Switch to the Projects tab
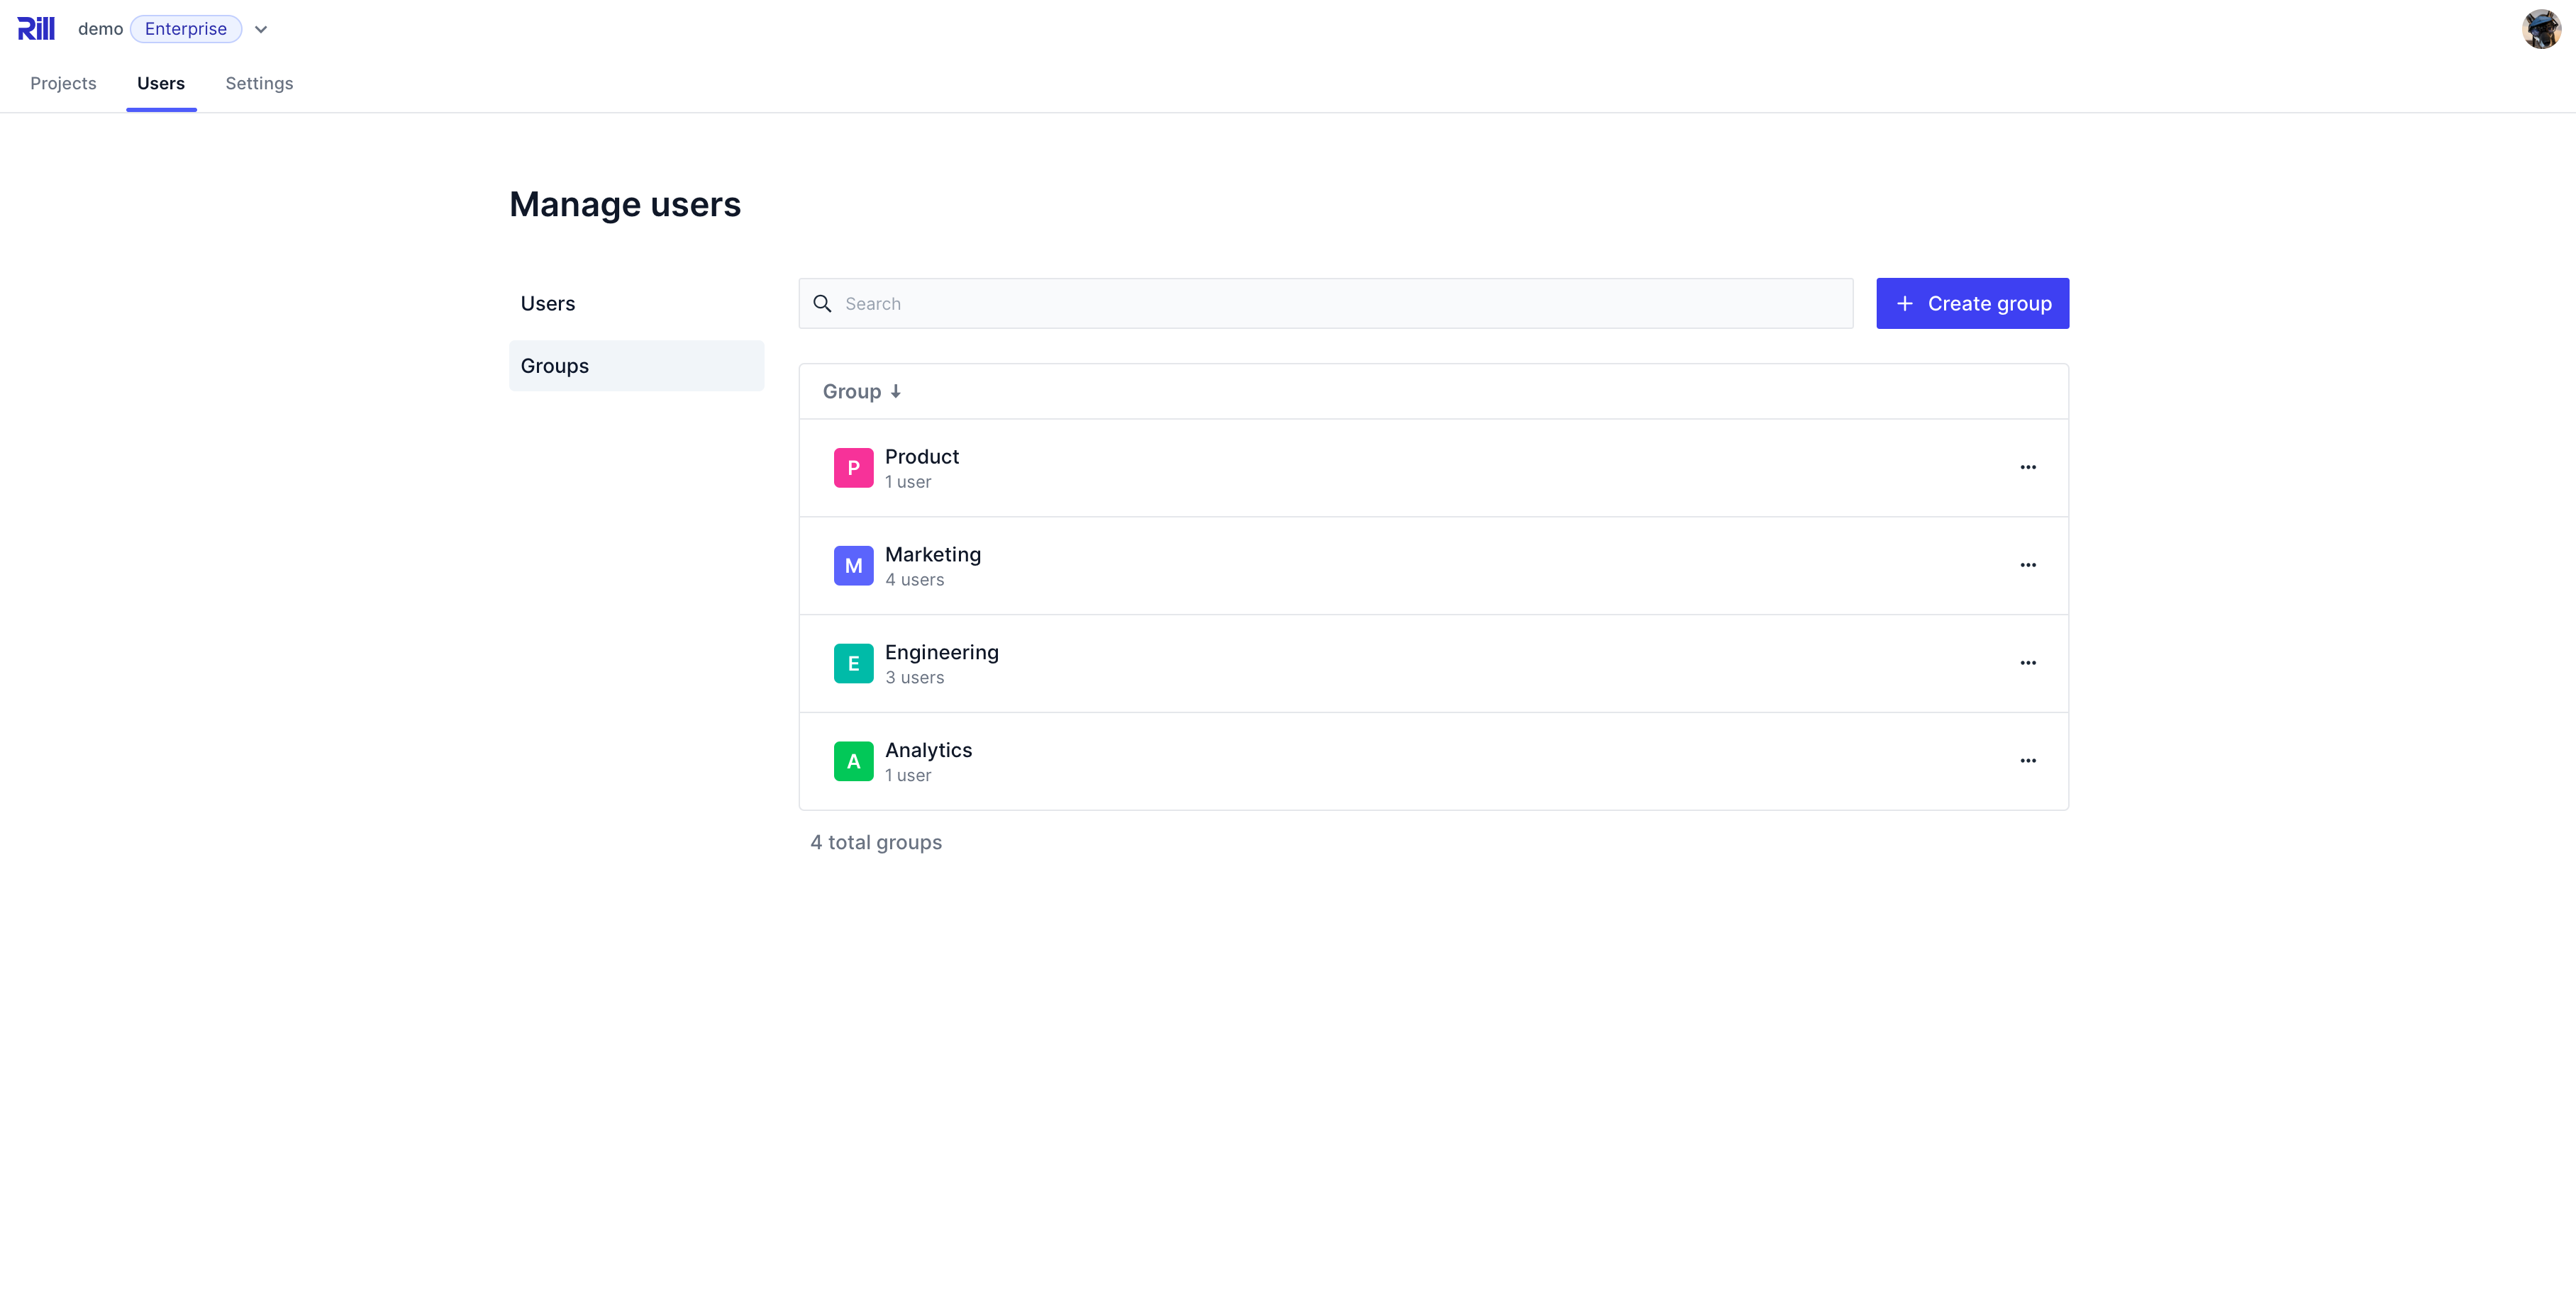 coord(63,83)
